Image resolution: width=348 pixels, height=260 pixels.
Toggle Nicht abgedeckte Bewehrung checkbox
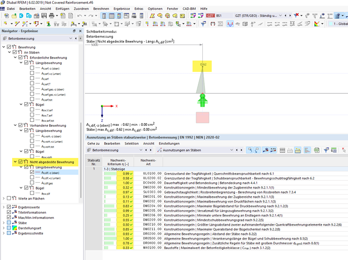tap(21, 162)
